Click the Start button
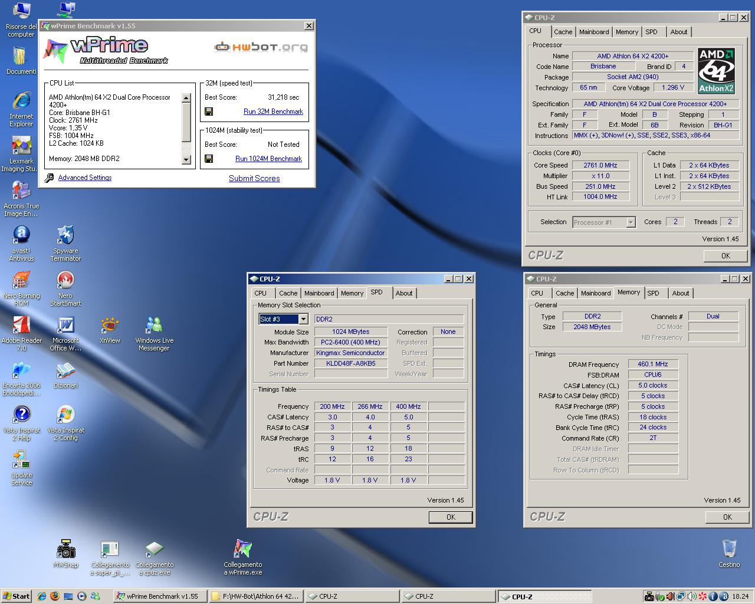The image size is (755, 604). (16, 596)
